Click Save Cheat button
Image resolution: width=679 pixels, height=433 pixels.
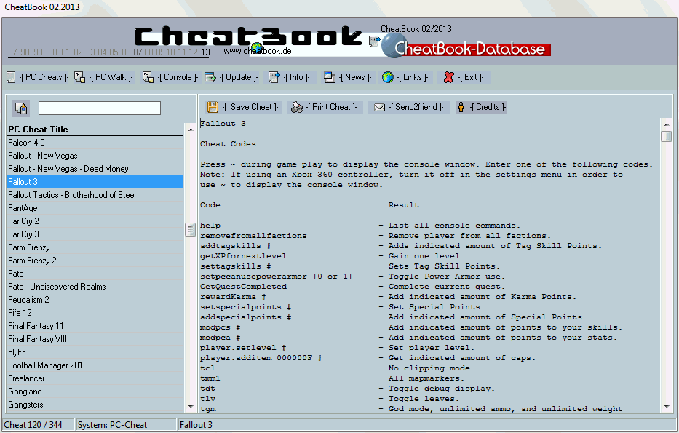(x=242, y=107)
